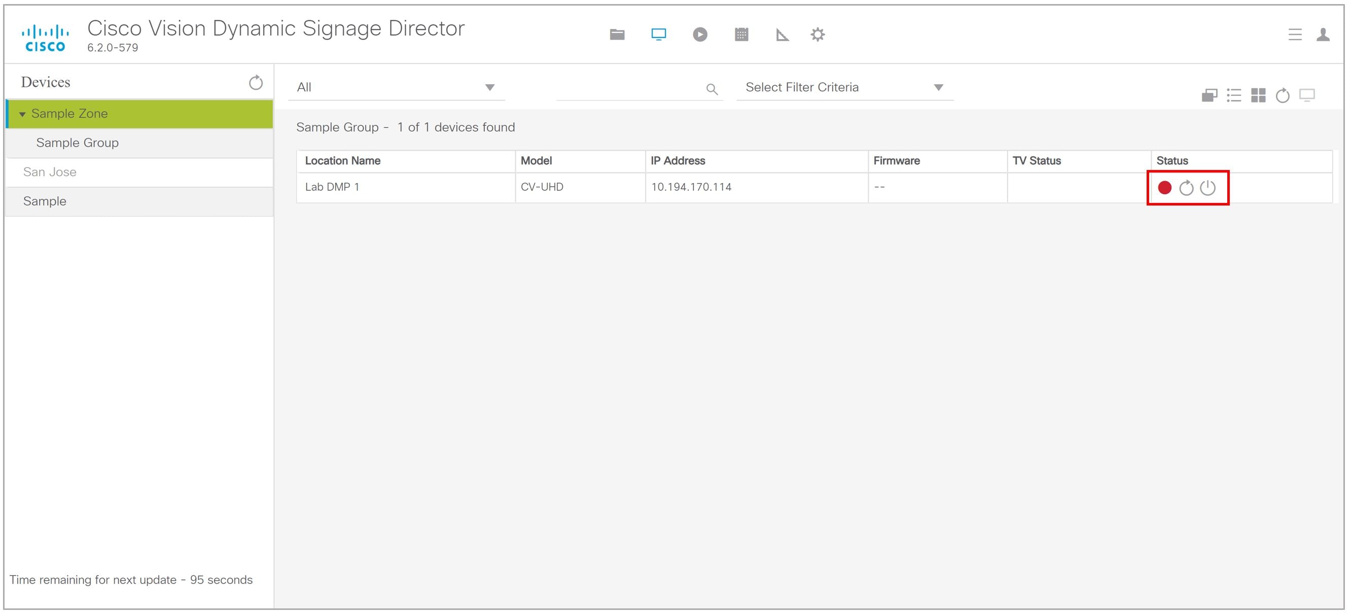Switch to grid view of devices
This screenshot has width=1352, height=615.
click(1258, 95)
